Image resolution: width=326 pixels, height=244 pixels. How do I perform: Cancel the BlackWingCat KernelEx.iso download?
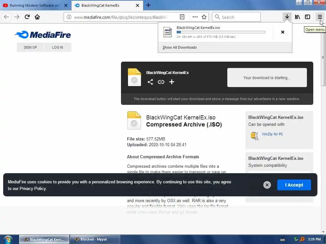click(x=283, y=32)
